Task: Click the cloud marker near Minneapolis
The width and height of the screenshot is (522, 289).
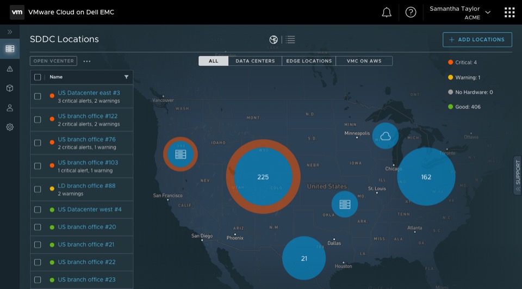Action: tap(385, 136)
